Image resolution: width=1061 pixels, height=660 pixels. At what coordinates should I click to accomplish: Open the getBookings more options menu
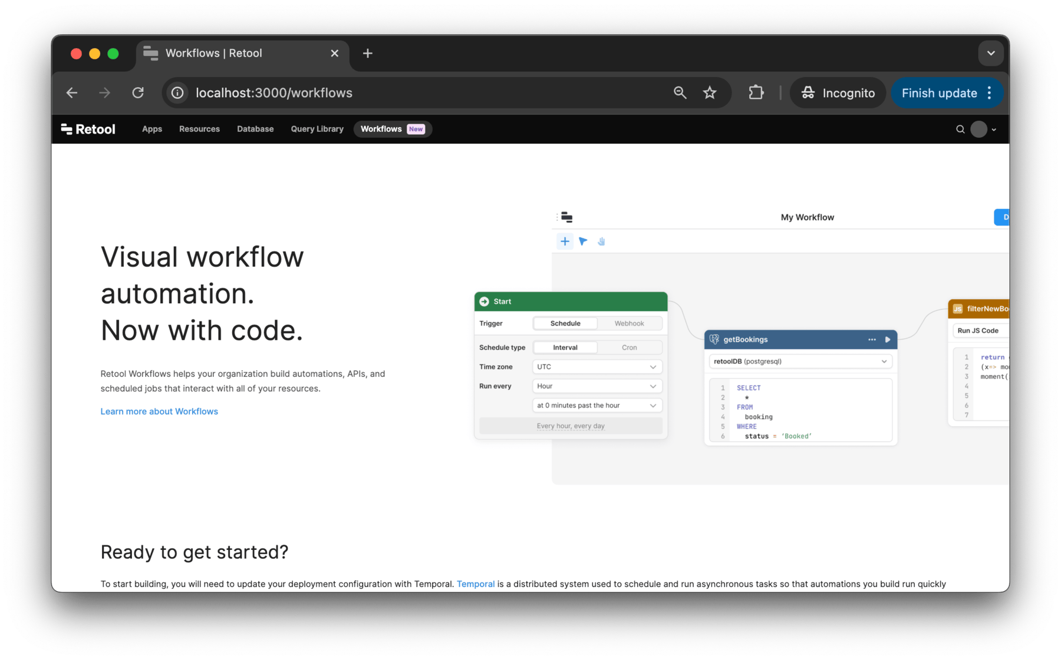point(872,339)
